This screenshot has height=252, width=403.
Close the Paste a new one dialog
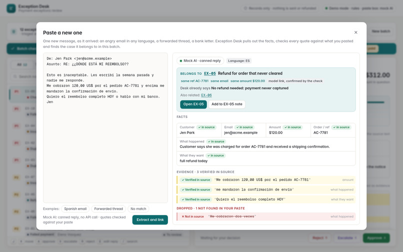[355, 32]
